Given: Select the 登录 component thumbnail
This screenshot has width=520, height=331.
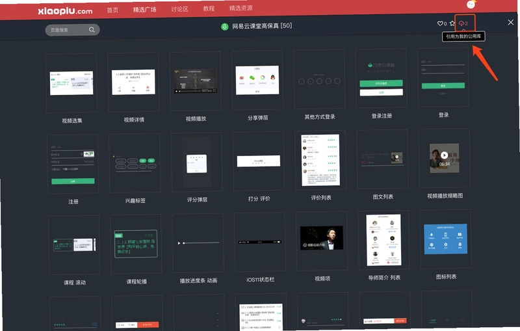Looking at the screenshot, I should coord(443,77).
